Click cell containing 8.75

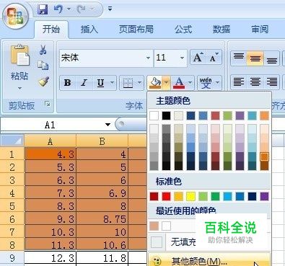tap(102, 219)
